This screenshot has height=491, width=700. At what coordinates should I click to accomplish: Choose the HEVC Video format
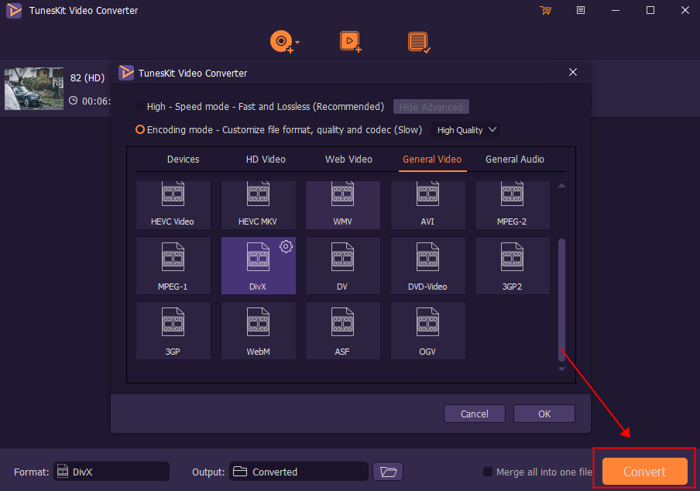[x=173, y=205]
